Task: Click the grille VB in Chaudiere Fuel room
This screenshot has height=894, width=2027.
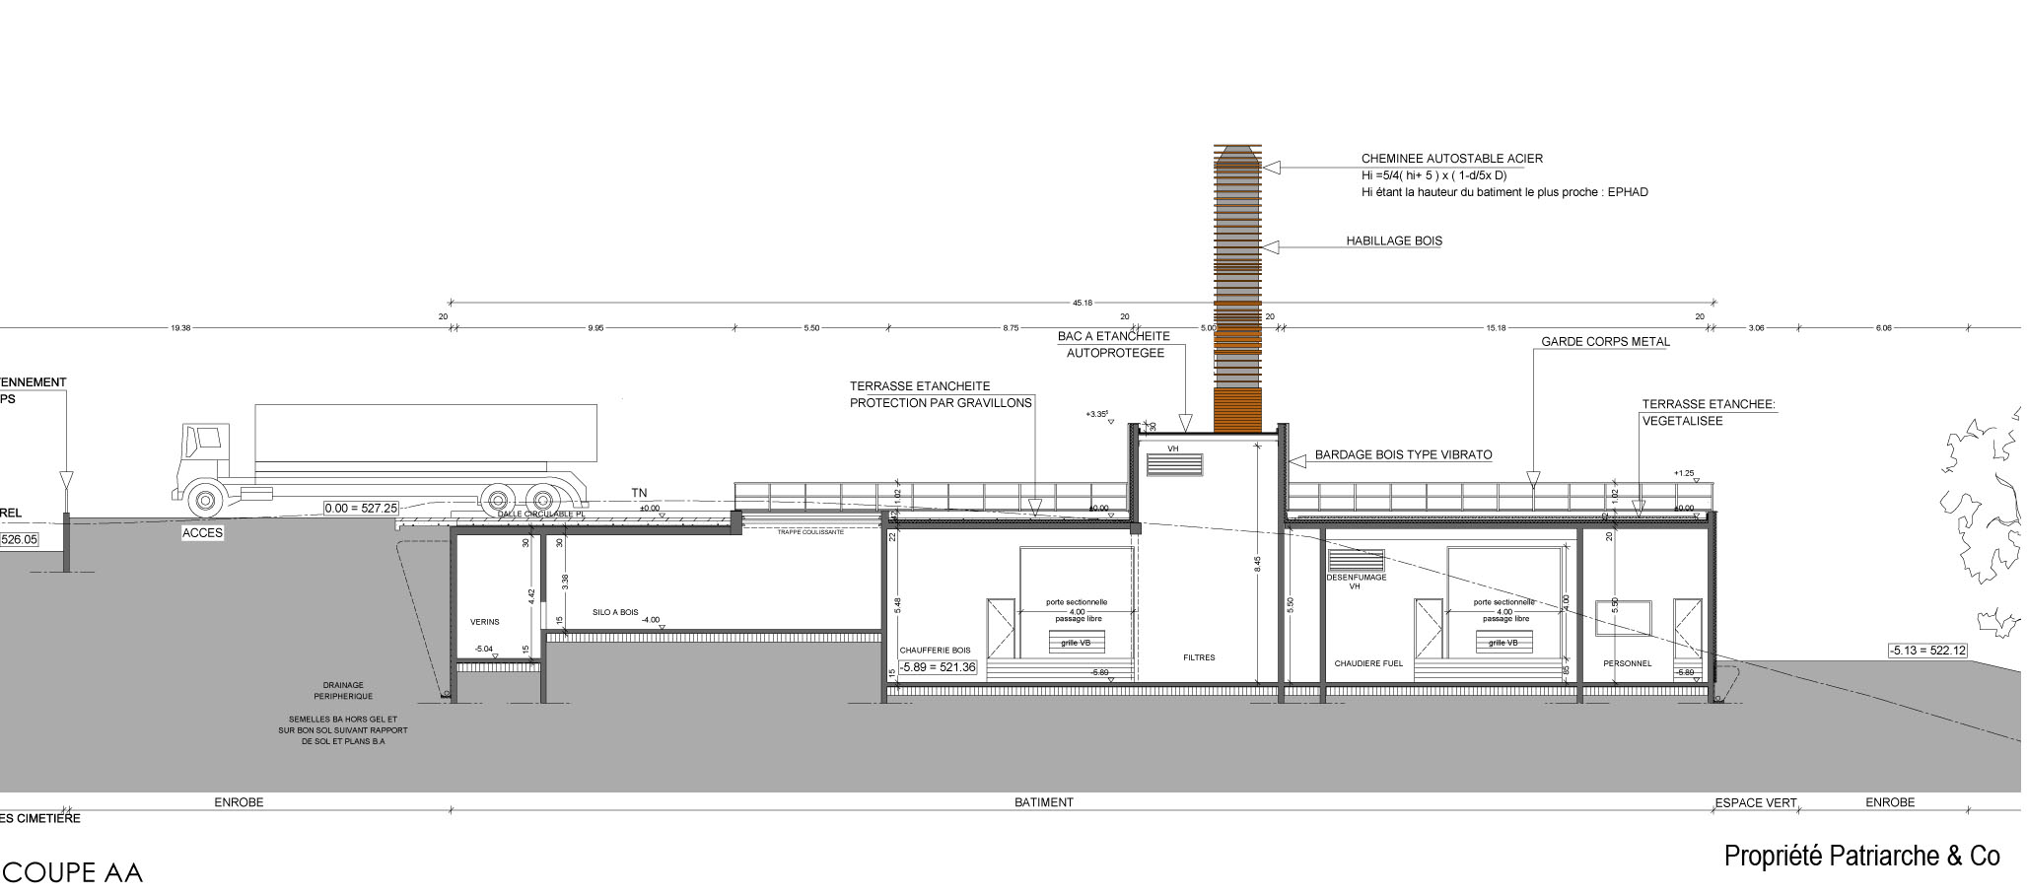Action: [1503, 643]
